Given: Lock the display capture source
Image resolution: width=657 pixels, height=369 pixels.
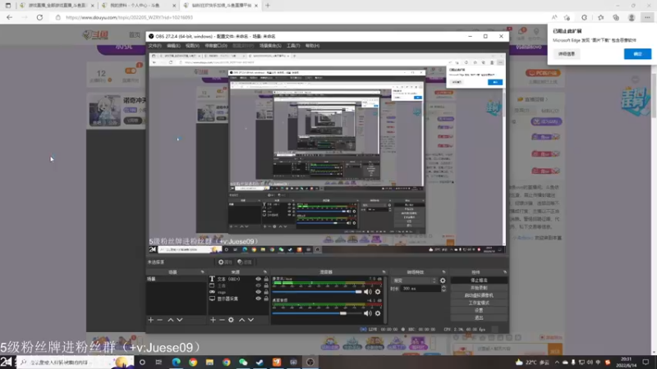Looking at the screenshot, I should [x=266, y=298].
